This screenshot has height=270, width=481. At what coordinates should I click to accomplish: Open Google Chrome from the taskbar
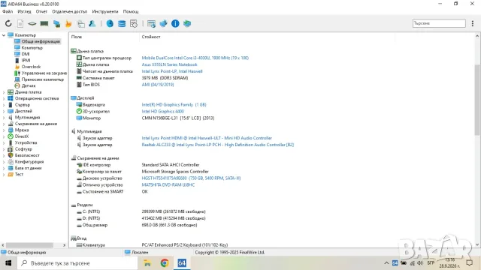(x=165, y=263)
